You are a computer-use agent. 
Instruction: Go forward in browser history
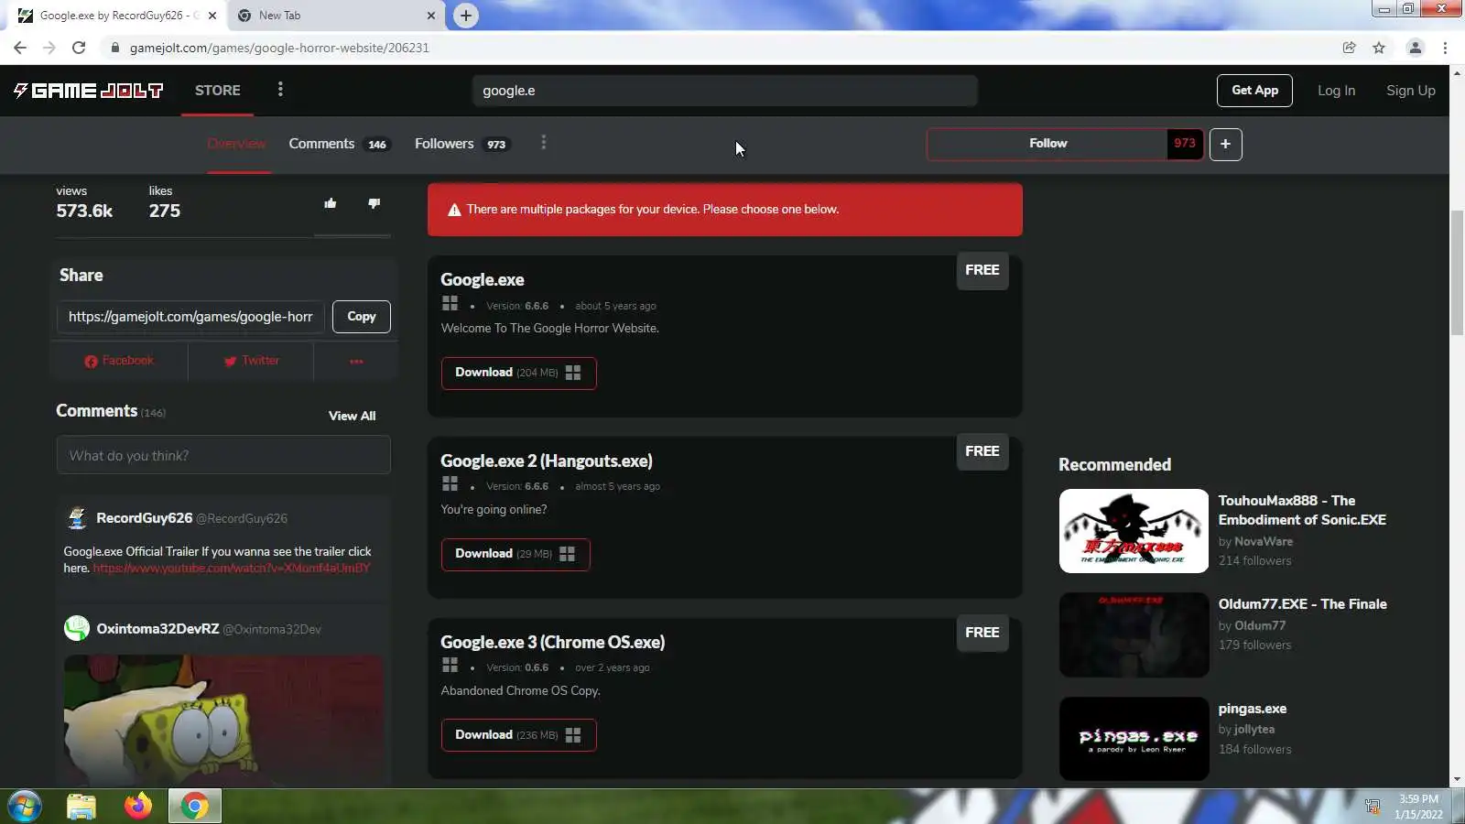click(x=49, y=48)
